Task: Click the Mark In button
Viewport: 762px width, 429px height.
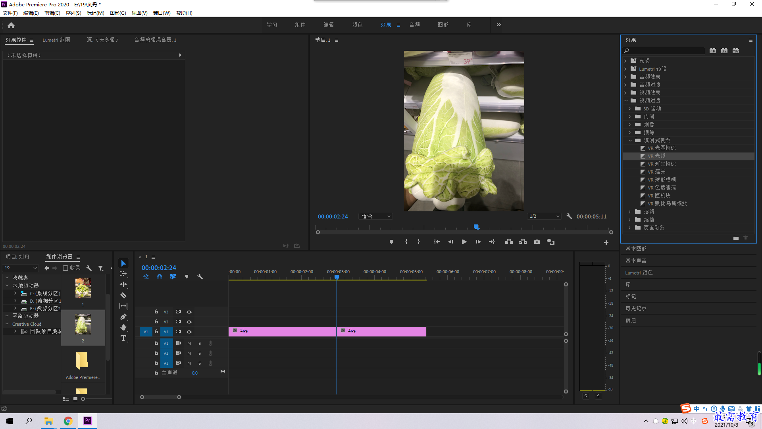Action: pos(406,242)
